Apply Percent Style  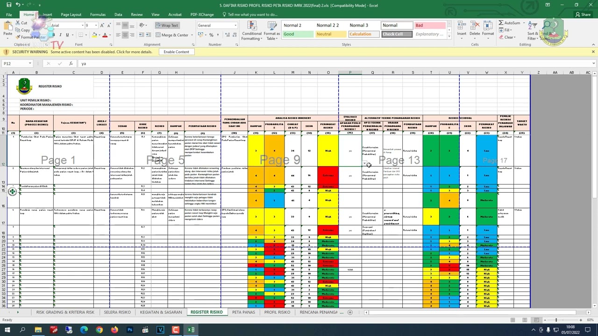coord(211,35)
